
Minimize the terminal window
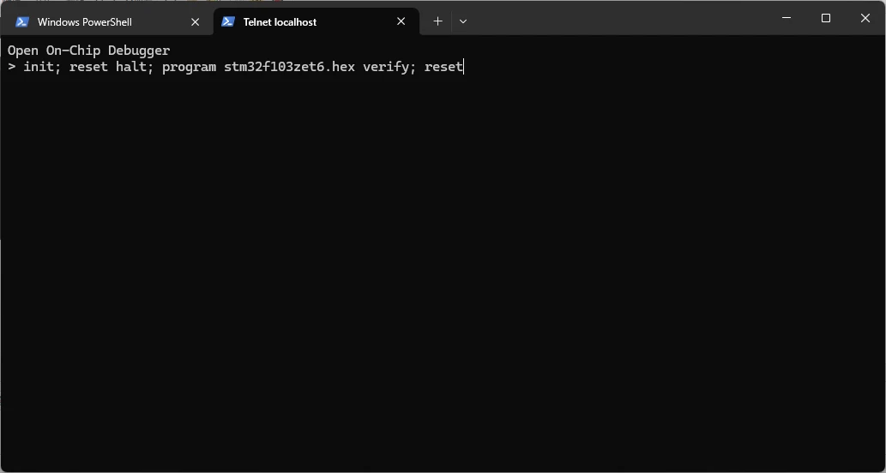pos(787,18)
